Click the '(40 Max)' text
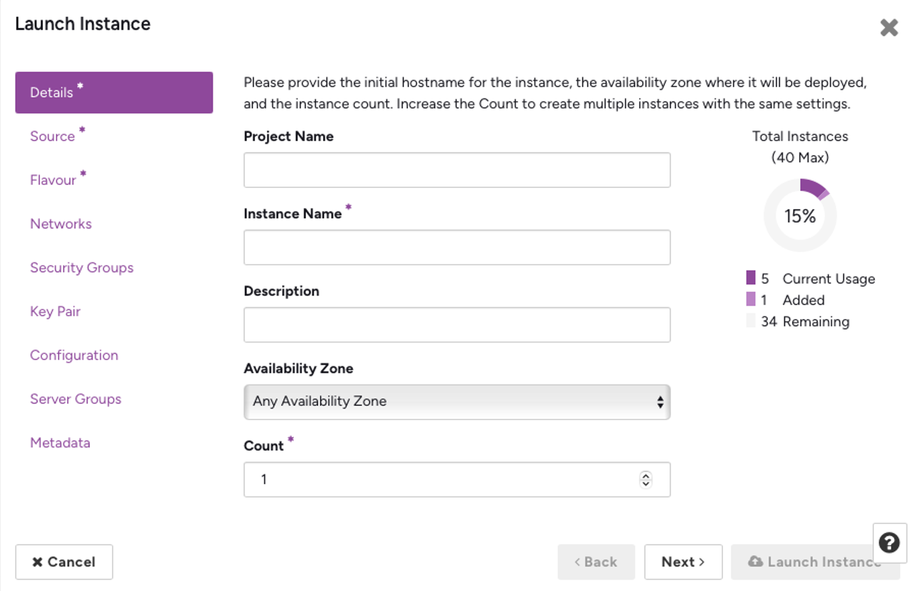 [800, 158]
